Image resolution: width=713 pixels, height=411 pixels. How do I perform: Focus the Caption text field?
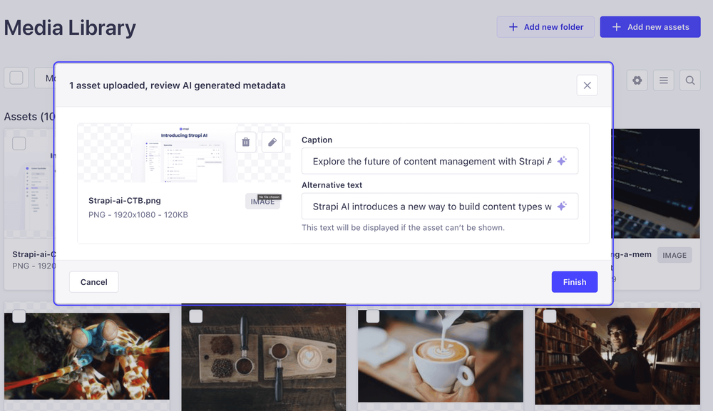point(440,161)
